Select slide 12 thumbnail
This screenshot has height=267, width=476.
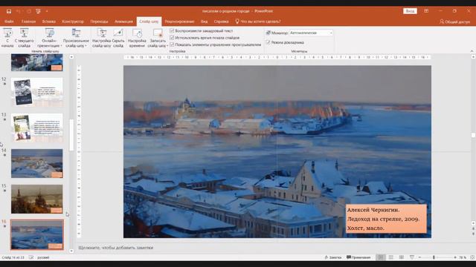point(37,92)
